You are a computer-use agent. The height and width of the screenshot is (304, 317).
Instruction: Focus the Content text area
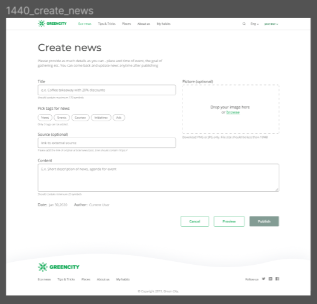click(158, 178)
